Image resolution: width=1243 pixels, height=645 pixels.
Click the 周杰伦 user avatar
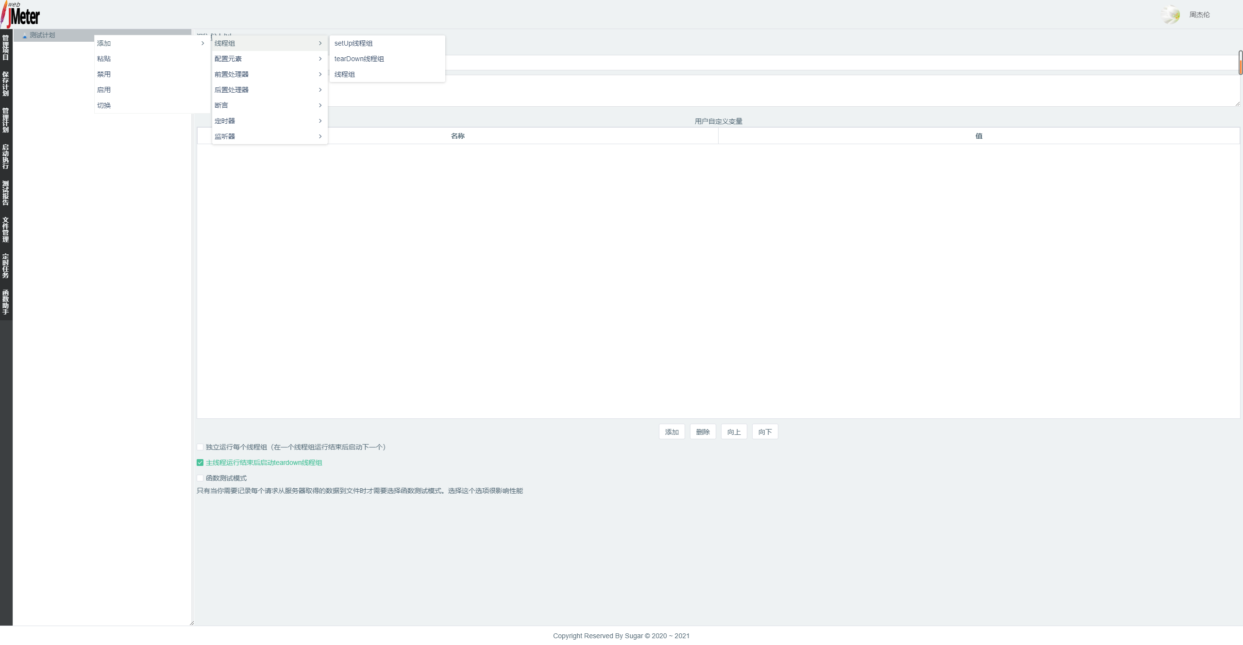click(1171, 14)
